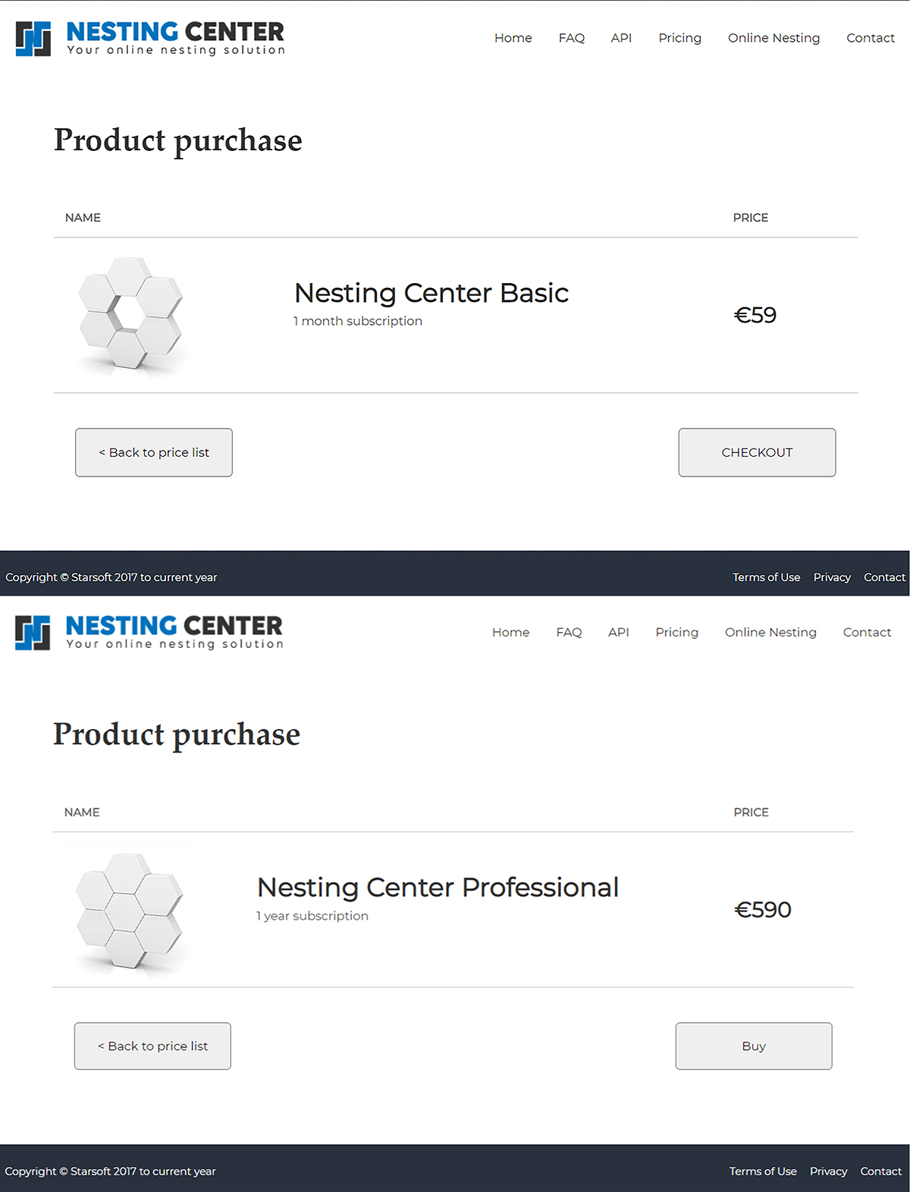
Task: Open Privacy link in the bottom footer
Action: pos(828,1172)
